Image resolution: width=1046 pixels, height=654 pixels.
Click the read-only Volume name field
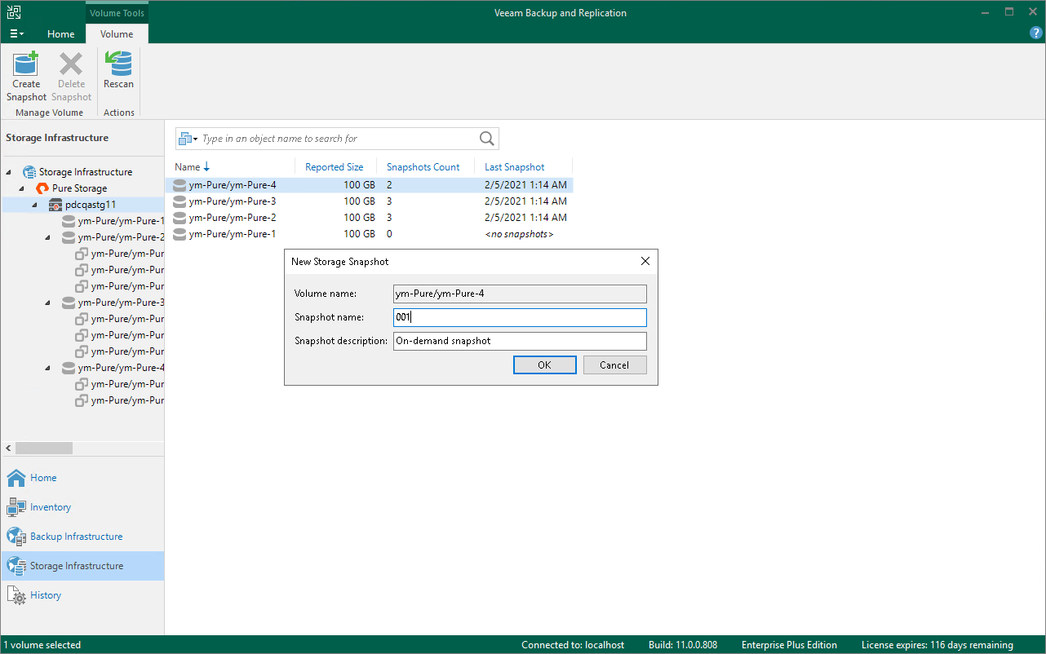coord(520,294)
